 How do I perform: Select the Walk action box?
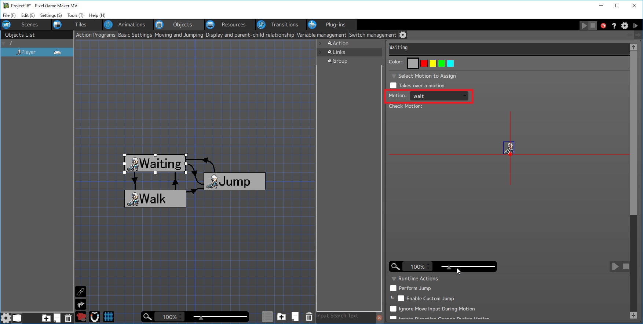[155, 199]
